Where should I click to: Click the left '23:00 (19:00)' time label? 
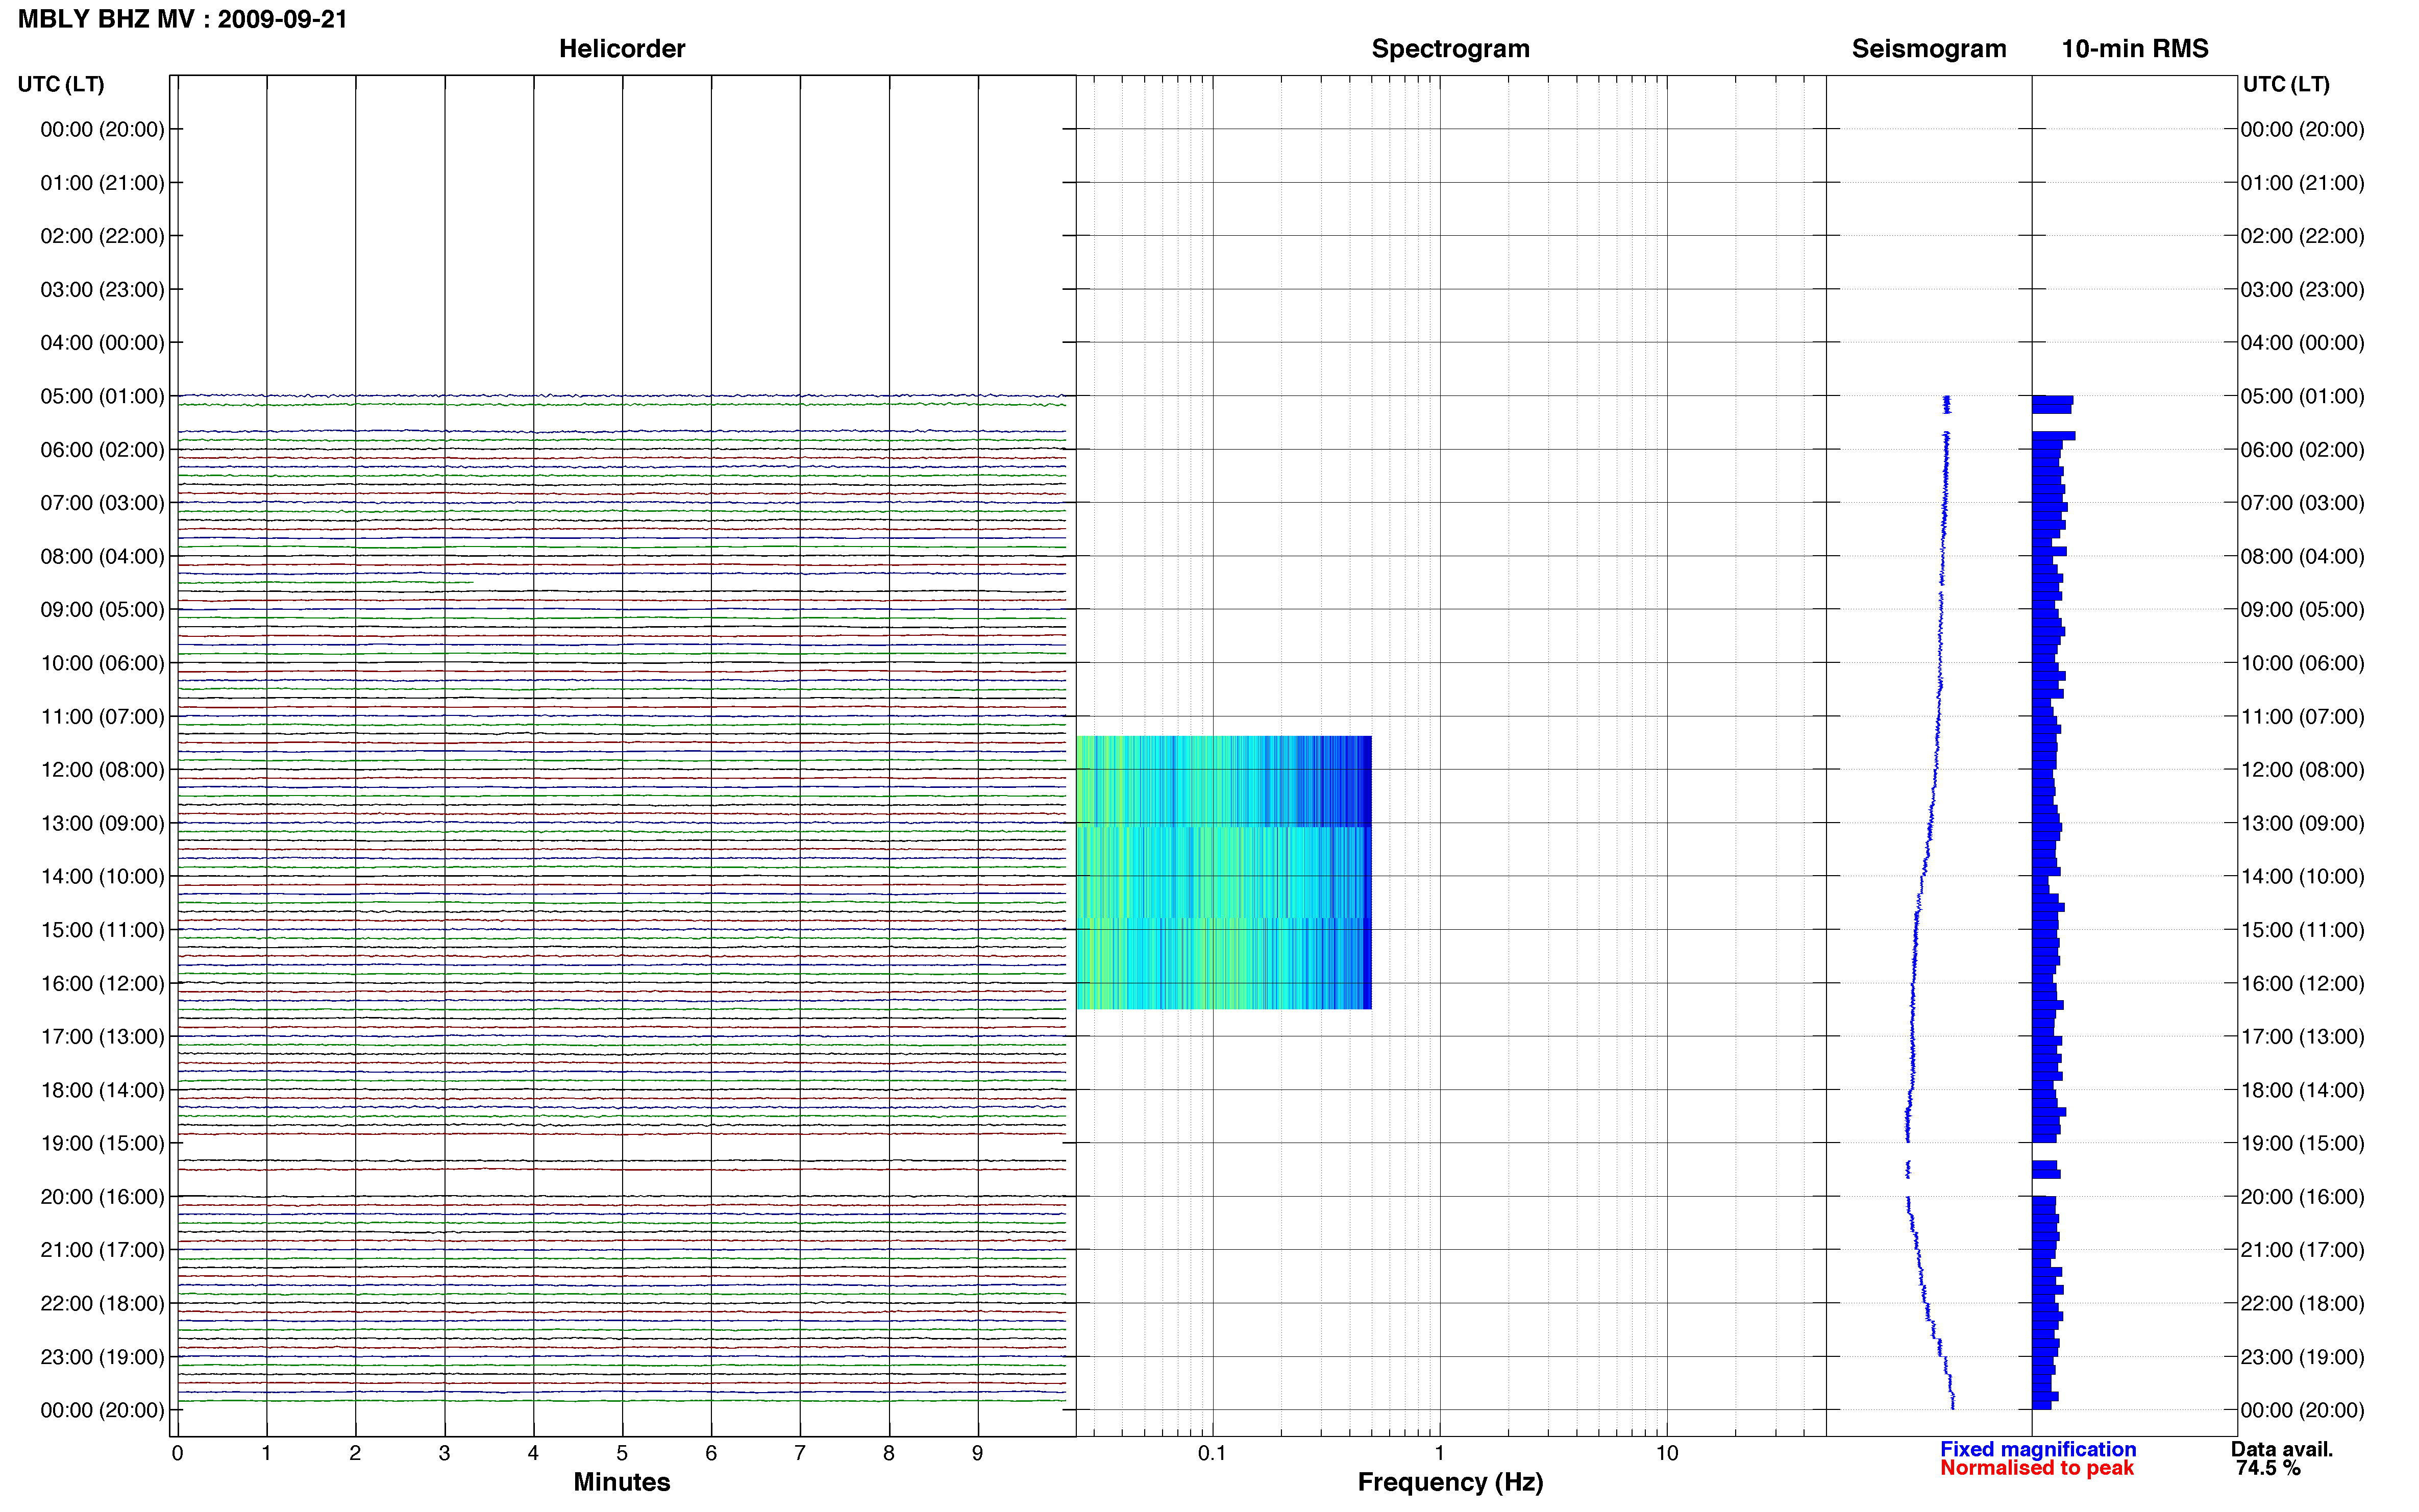102,1357
